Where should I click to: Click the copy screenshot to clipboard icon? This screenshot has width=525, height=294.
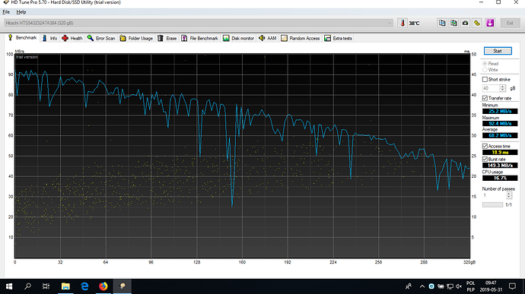click(453, 23)
